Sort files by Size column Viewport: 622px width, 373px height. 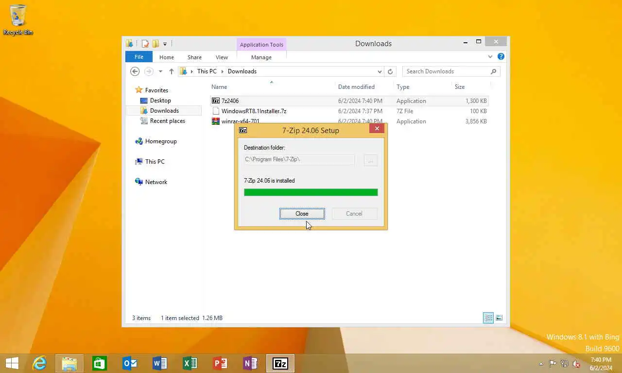point(460,87)
